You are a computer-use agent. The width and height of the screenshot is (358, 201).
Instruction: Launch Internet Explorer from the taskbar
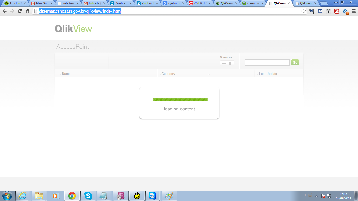click(x=22, y=196)
